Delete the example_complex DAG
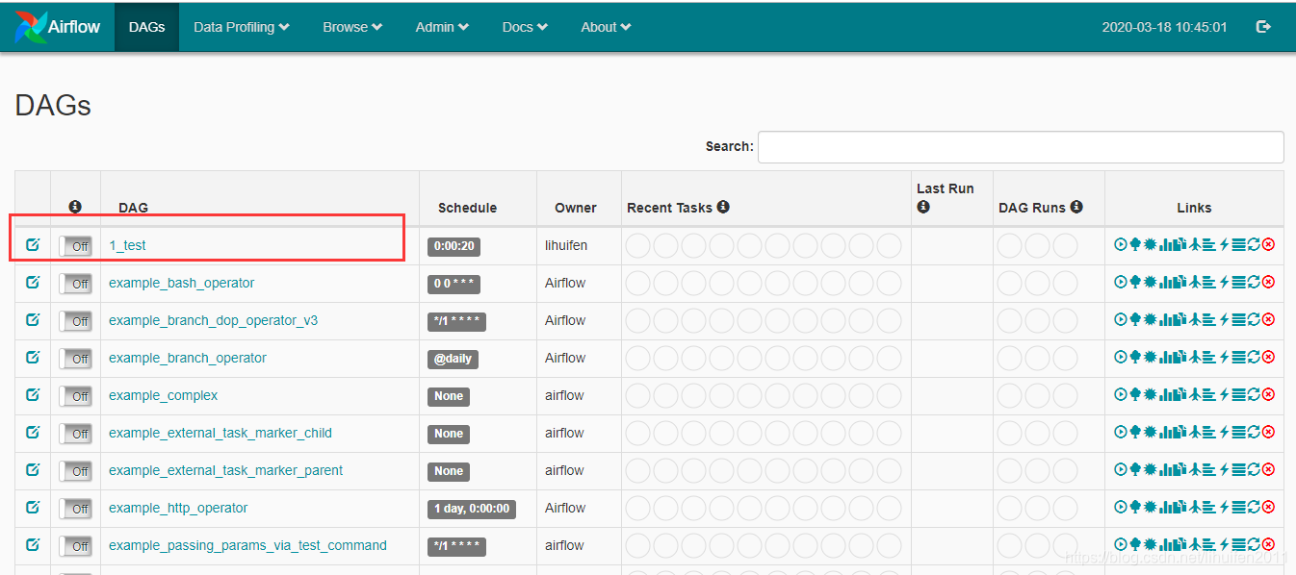 [1268, 394]
